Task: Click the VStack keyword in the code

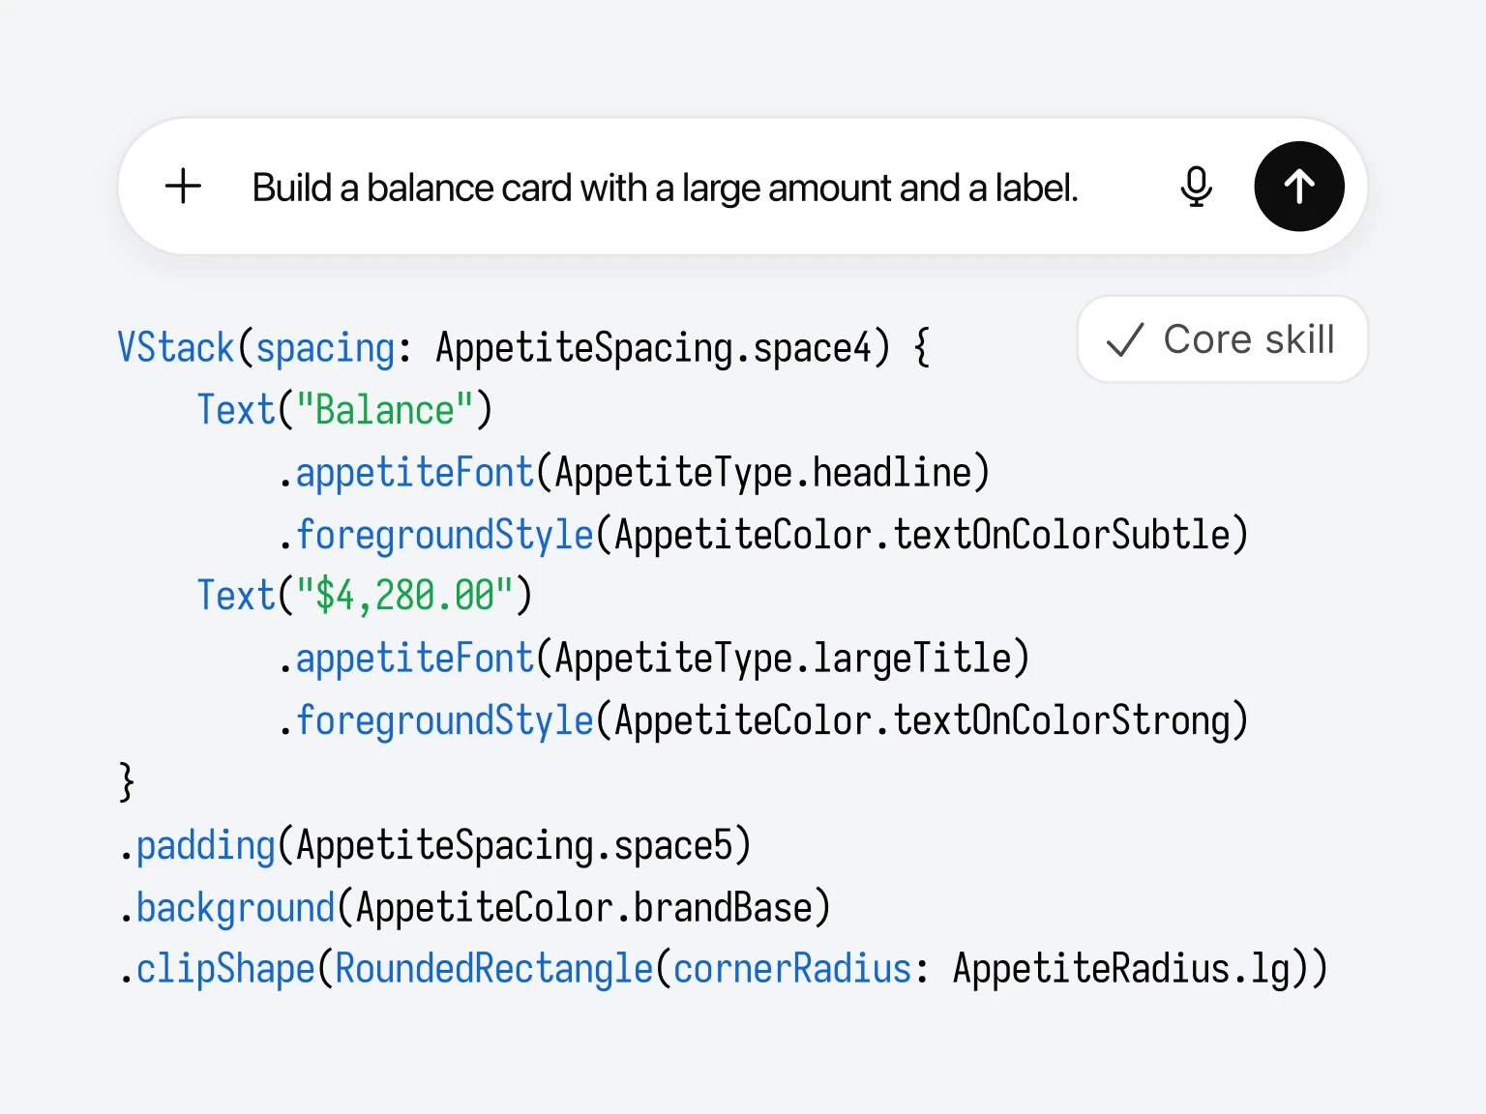Action: [176, 348]
